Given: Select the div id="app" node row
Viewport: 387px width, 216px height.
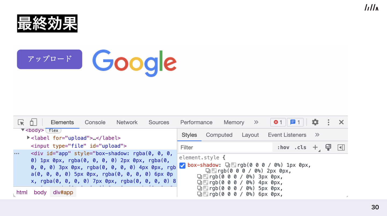Looking at the screenshot, I should pos(95,168).
